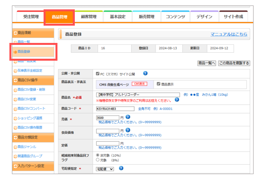This screenshot has width=262, height=184.
Task: Click the arrow icon beside 商品CSV操作履歴
Action: click(x=15, y=128)
